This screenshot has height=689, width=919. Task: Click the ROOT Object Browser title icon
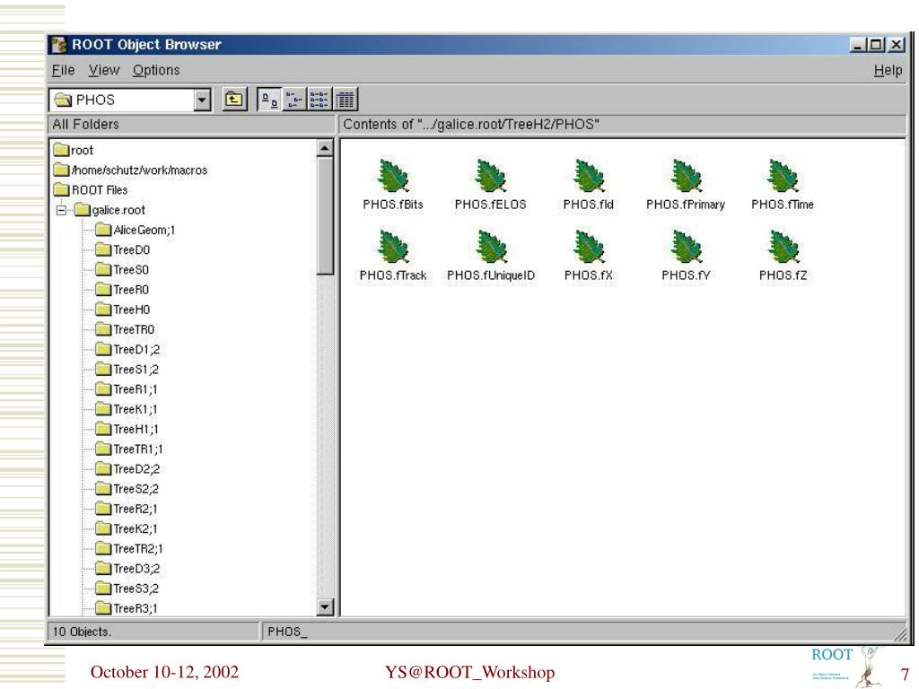pyautogui.click(x=58, y=45)
